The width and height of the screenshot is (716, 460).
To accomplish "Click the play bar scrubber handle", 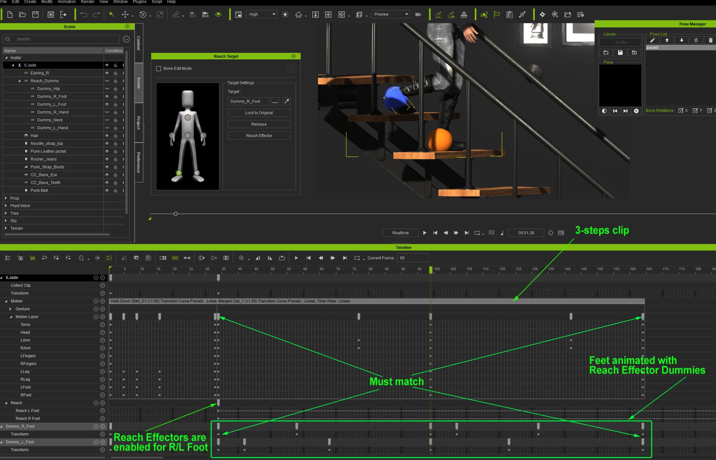I will click(175, 214).
